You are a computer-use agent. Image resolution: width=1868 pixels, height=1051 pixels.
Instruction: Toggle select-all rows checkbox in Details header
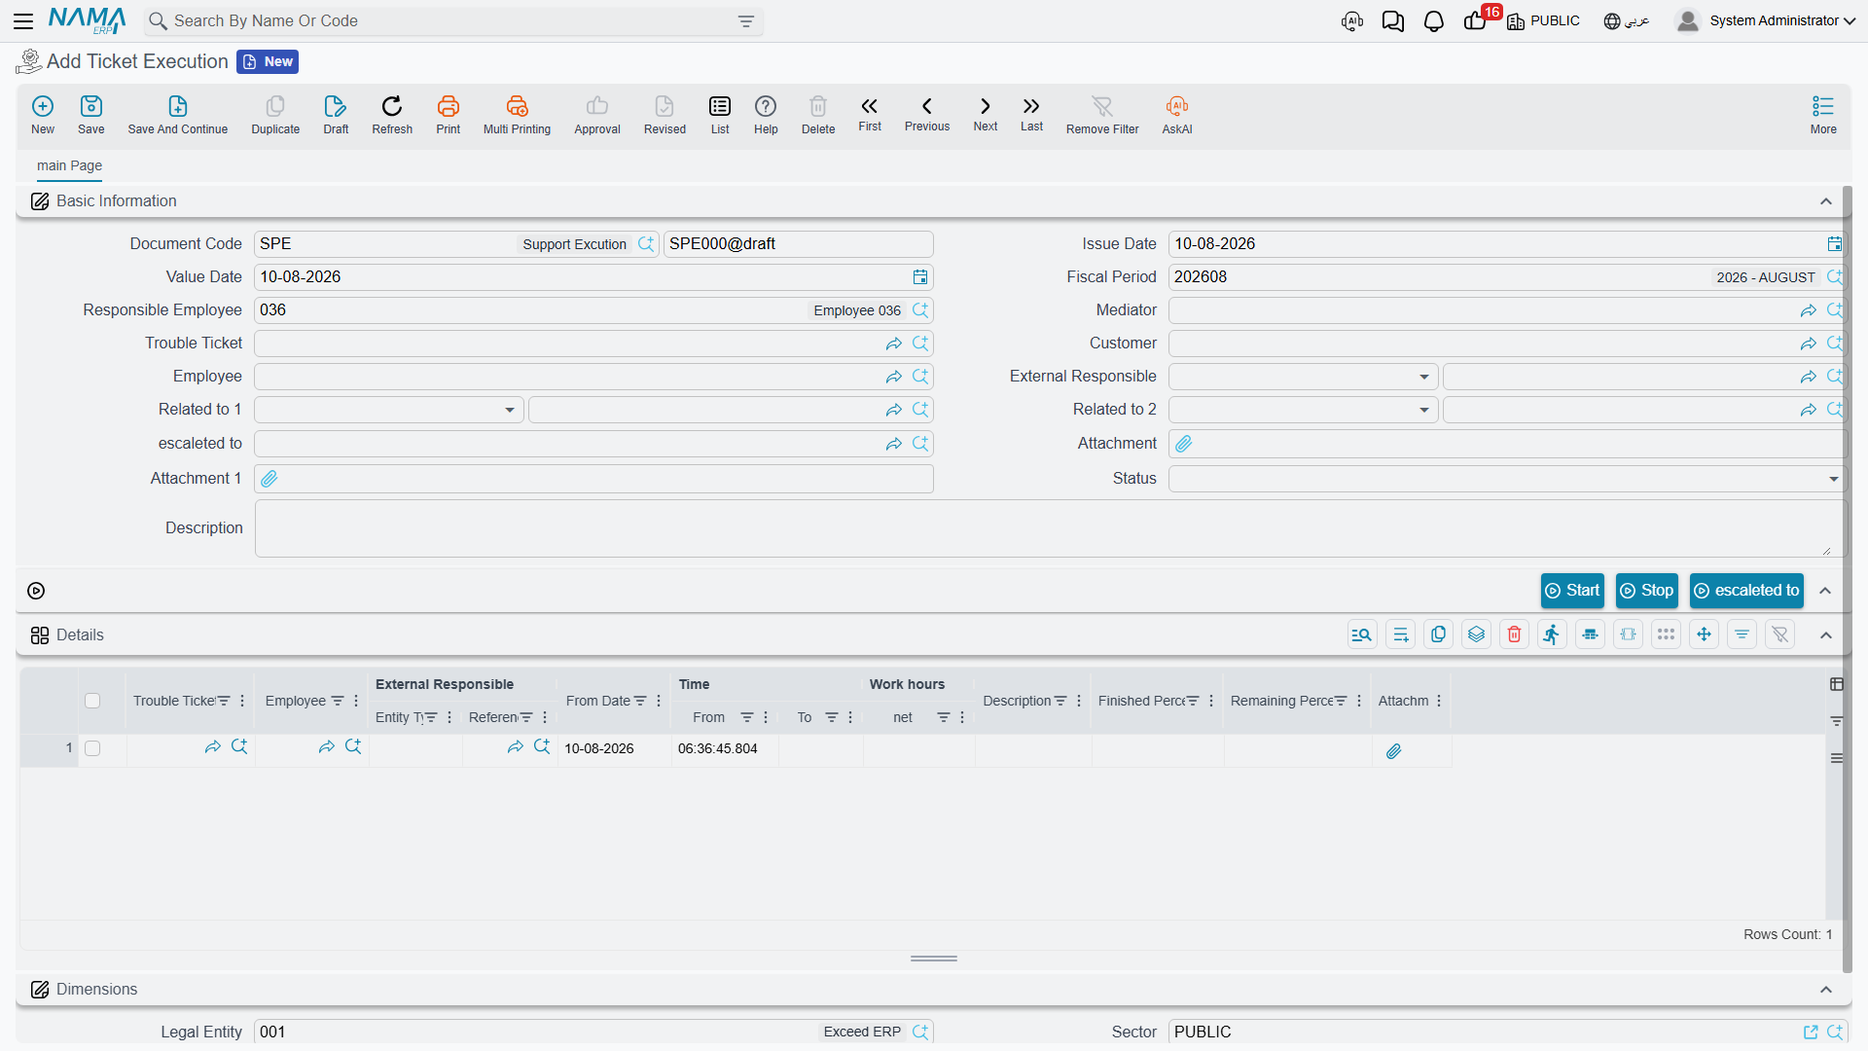coord(92,701)
